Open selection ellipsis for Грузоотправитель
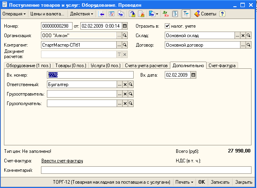Screen dimensions: 257x188 coord(119,94)
